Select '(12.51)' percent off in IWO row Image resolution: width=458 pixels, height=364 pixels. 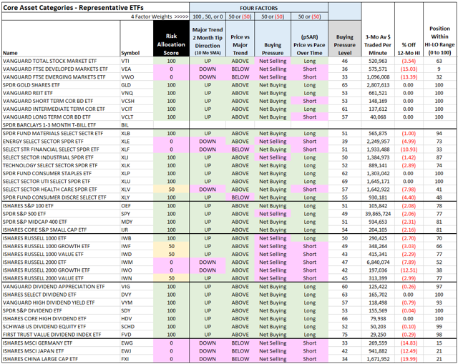coord(409,270)
